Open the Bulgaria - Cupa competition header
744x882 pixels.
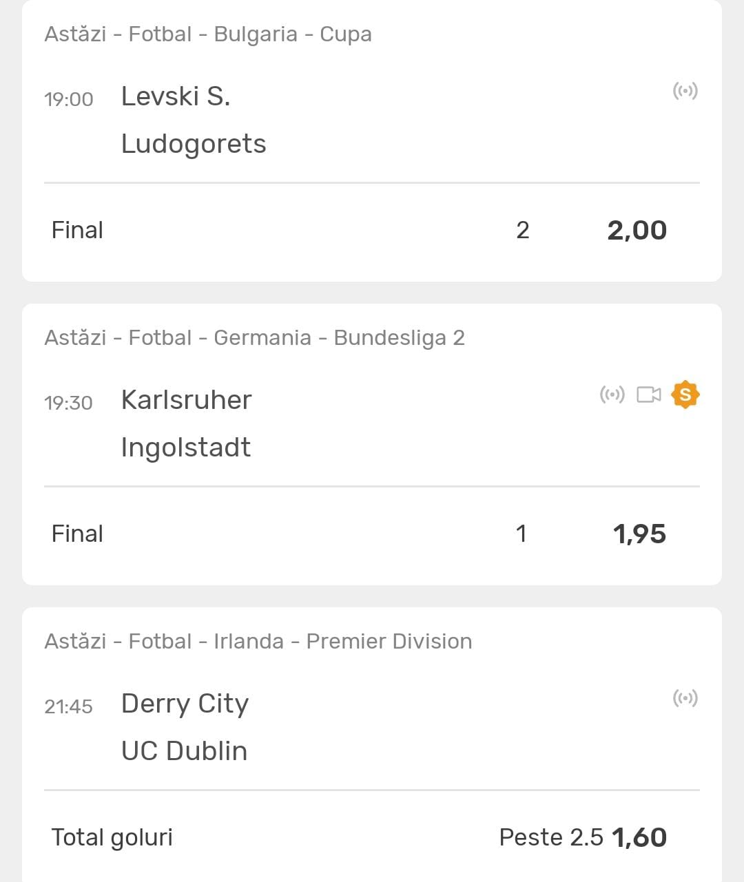tap(208, 34)
